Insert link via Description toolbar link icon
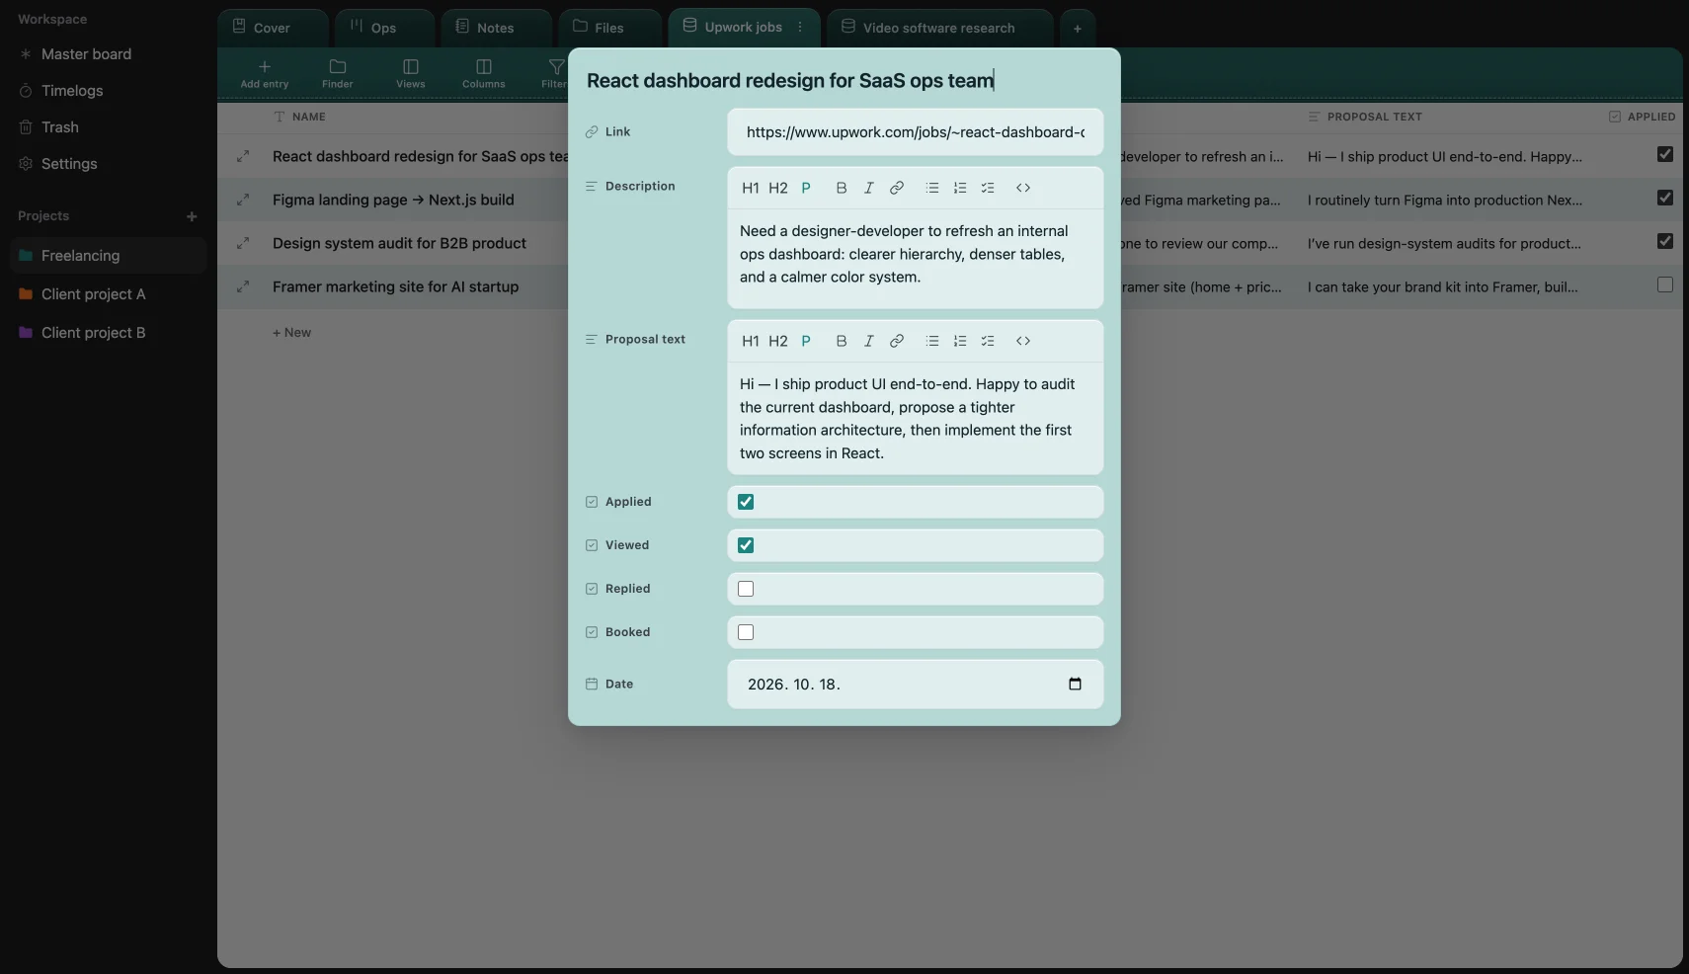 click(x=897, y=188)
